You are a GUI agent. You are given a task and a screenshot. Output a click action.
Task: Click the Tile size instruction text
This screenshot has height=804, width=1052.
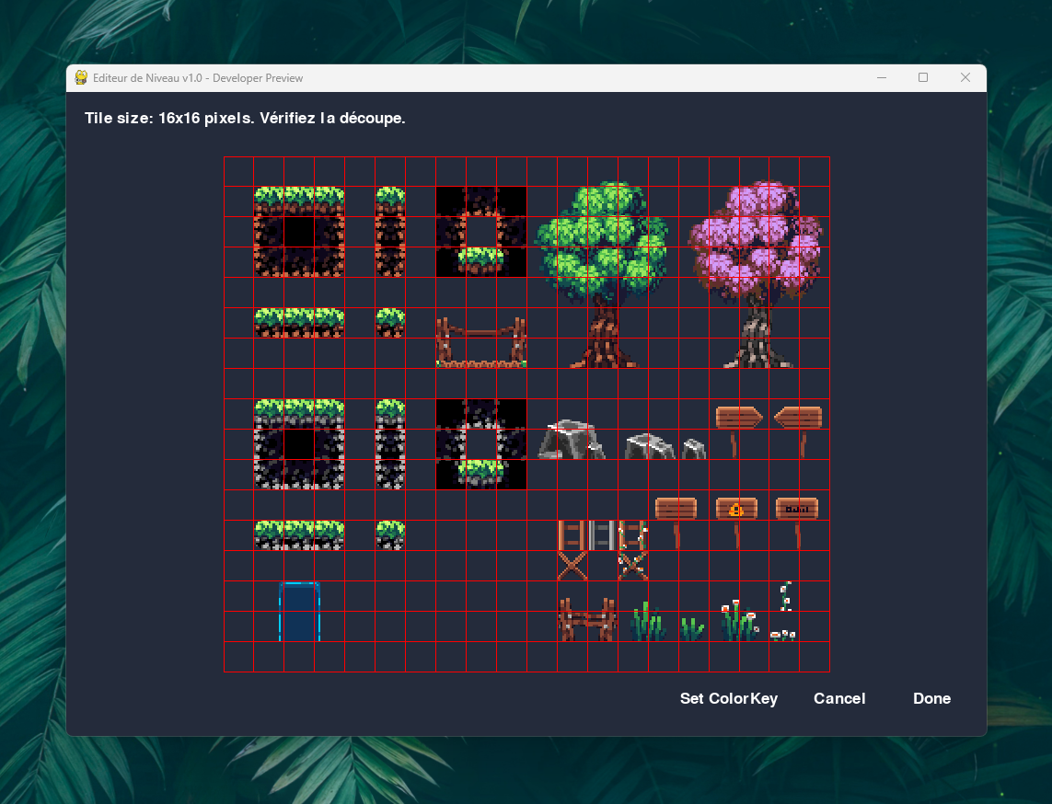click(245, 118)
